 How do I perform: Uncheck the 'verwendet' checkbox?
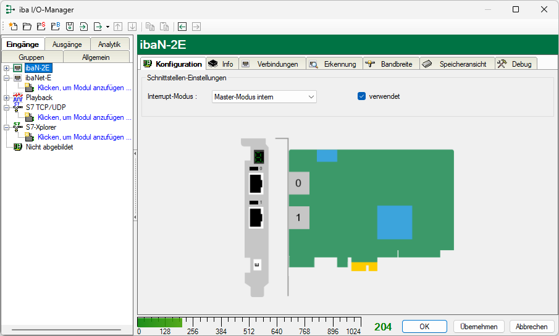[x=362, y=96]
